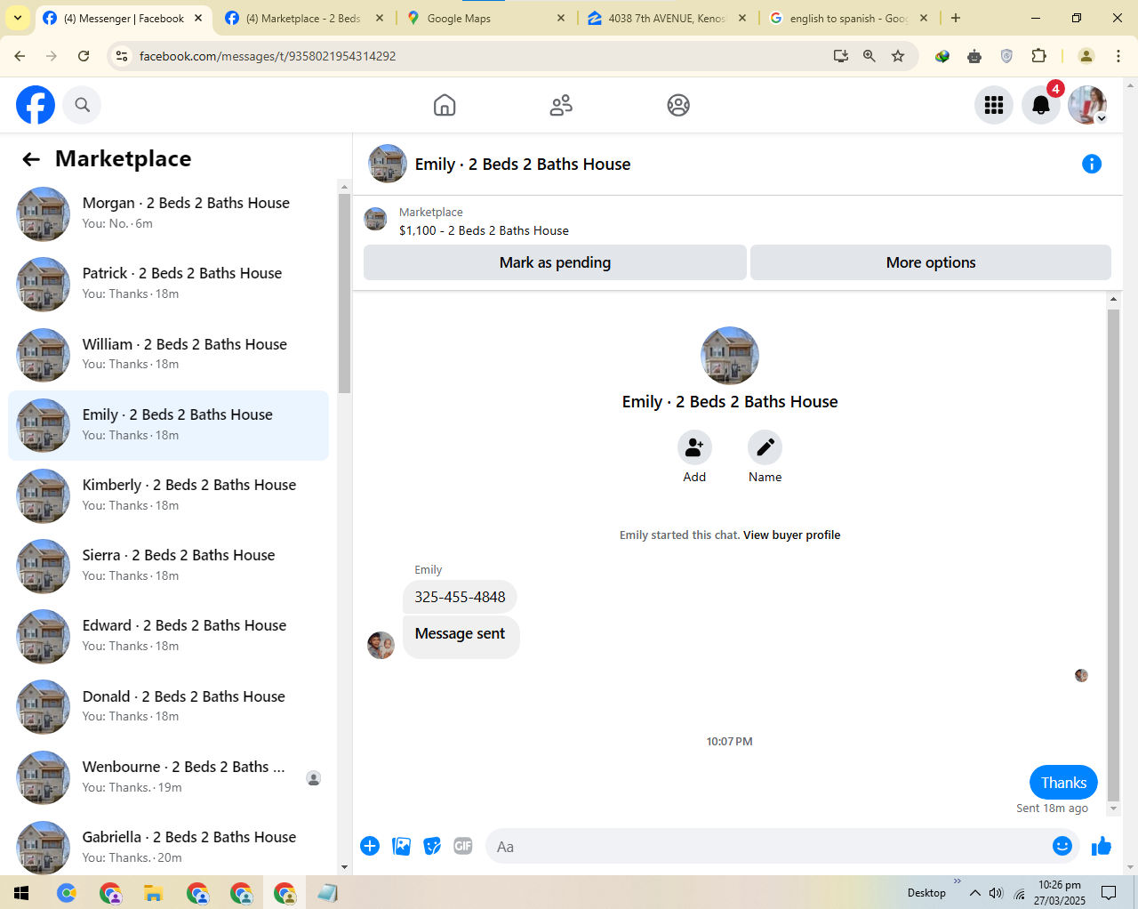Switch to the Marketplace - 2 Beds tab

(x=303, y=18)
